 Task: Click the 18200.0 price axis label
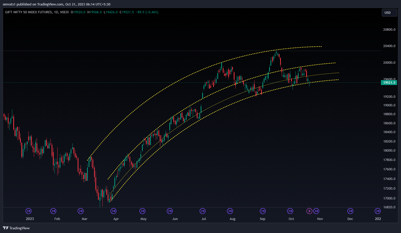click(x=389, y=141)
